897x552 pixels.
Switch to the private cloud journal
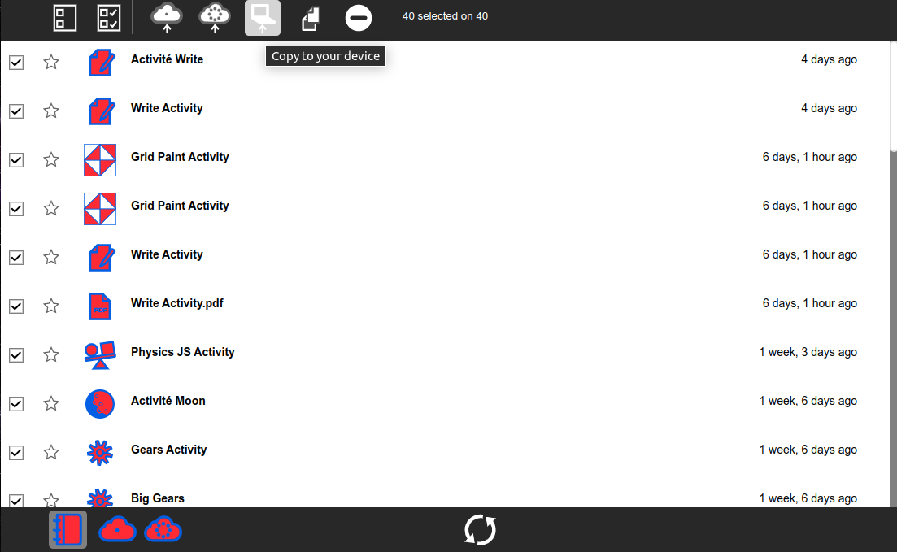117,530
